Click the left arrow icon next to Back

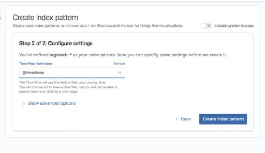(177, 119)
